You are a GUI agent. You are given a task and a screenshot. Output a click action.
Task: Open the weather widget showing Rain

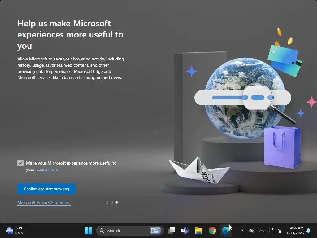tap(15, 231)
